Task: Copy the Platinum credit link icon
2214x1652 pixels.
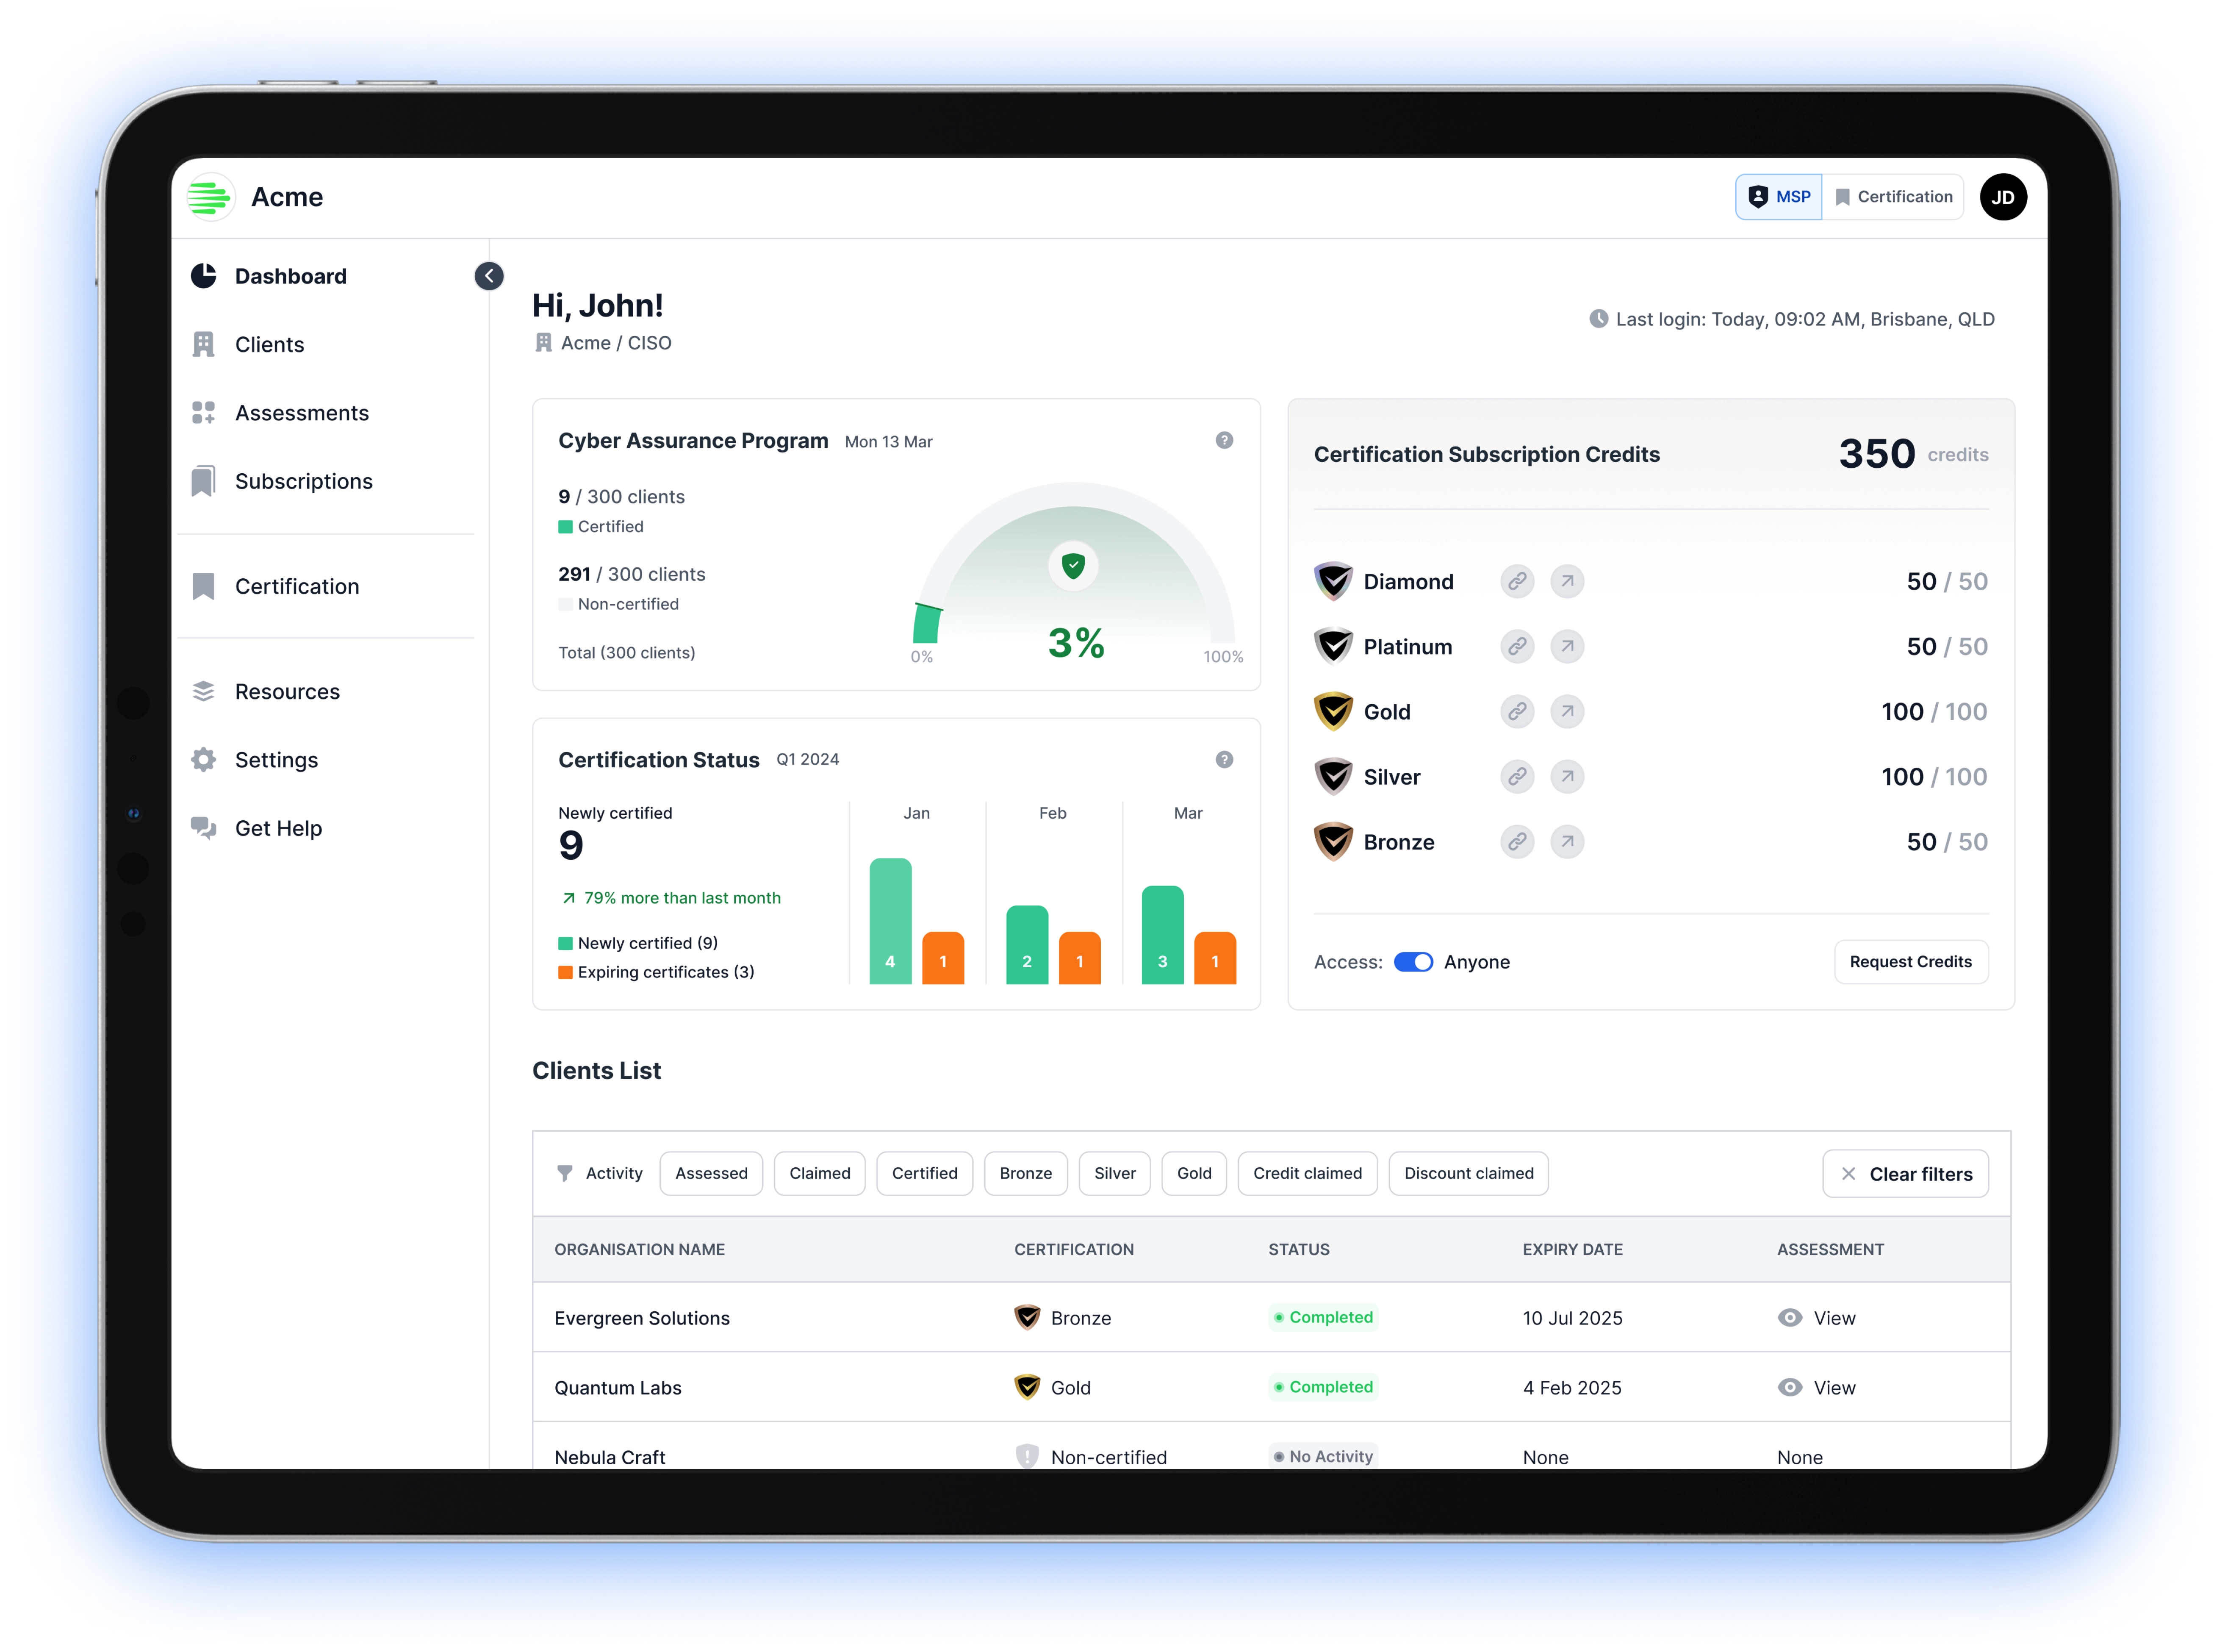Action: (1516, 647)
